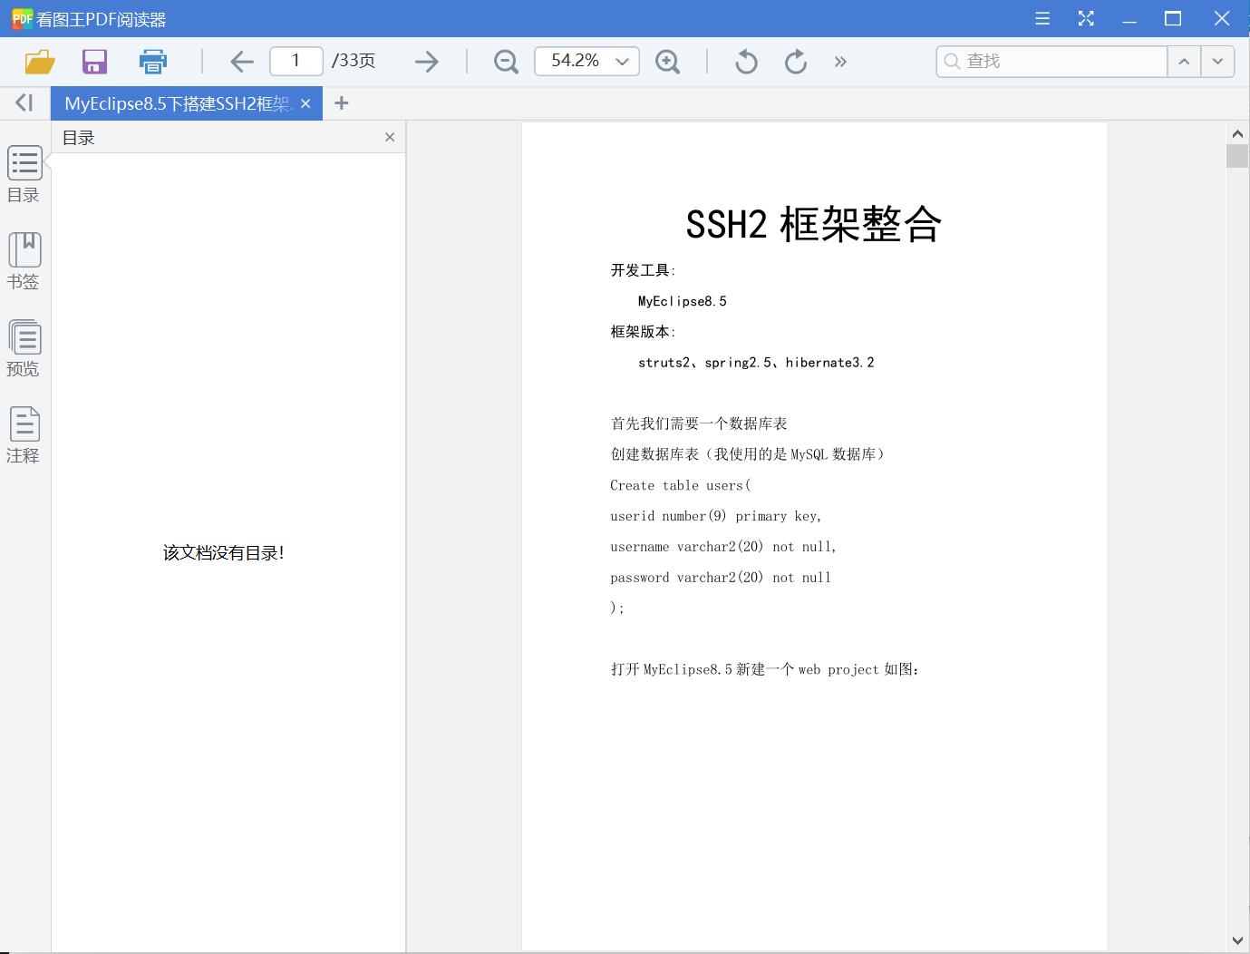Zoom out using the minus magnifier
The width and height of the screenshot is (1250, 954).
506,62
